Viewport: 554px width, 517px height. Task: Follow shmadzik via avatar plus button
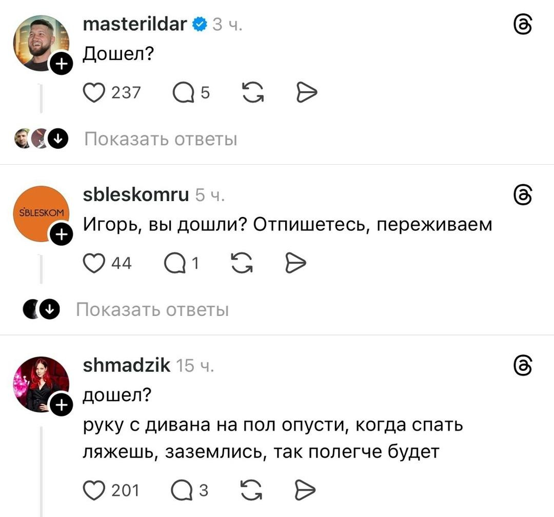click(60, 406)
